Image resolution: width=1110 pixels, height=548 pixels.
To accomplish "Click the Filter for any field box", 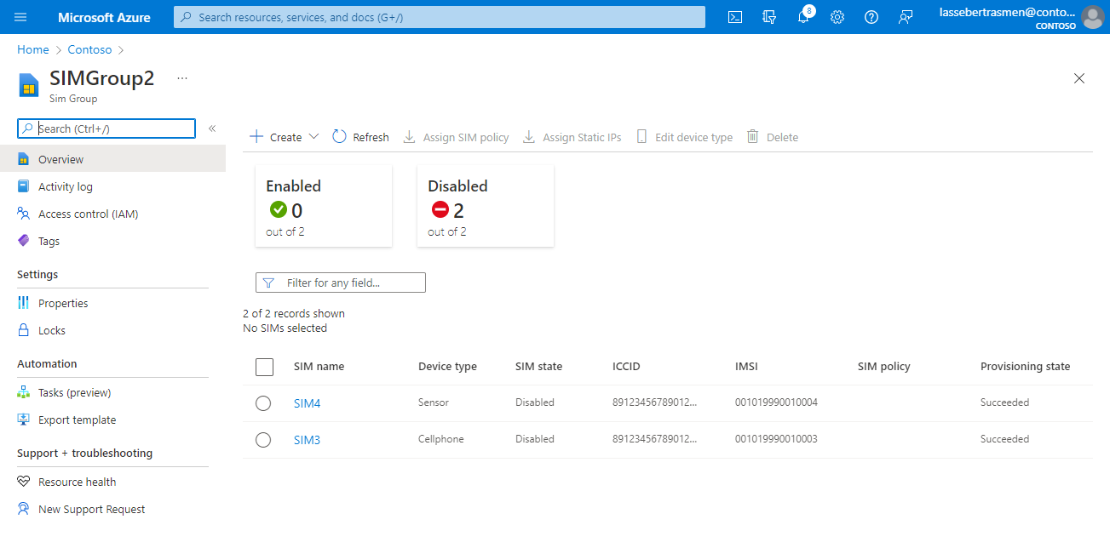I will click(341, 283).
